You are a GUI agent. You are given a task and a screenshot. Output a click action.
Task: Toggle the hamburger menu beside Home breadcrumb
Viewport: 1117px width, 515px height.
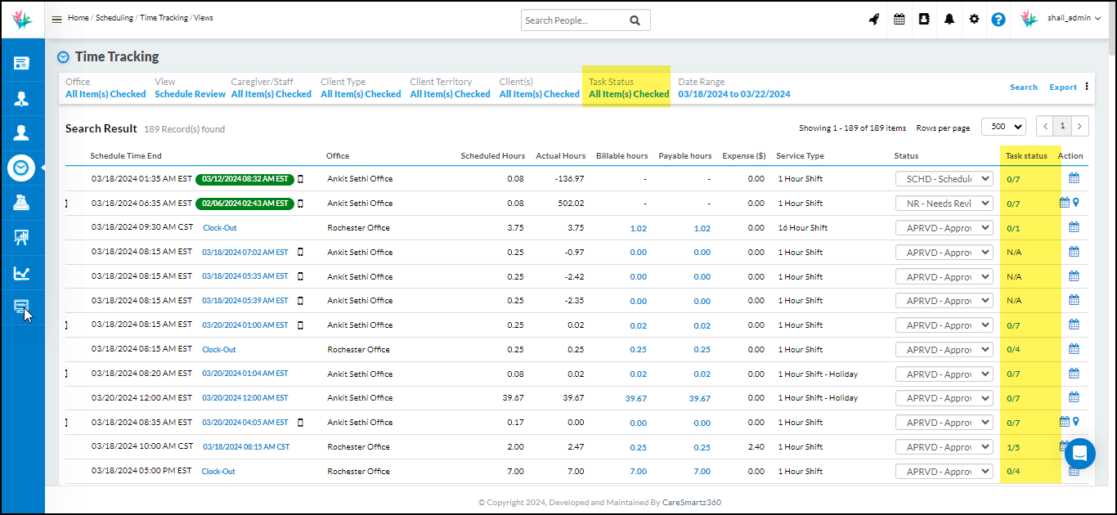pos(56,19)
